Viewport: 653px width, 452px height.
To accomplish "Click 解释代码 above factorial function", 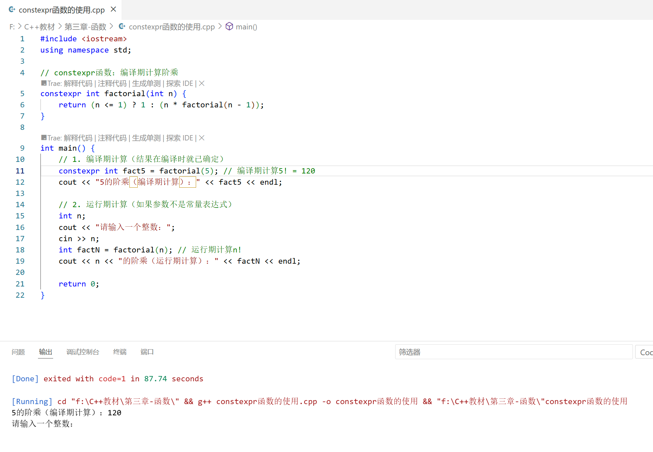I will click(x=78, y=83).
